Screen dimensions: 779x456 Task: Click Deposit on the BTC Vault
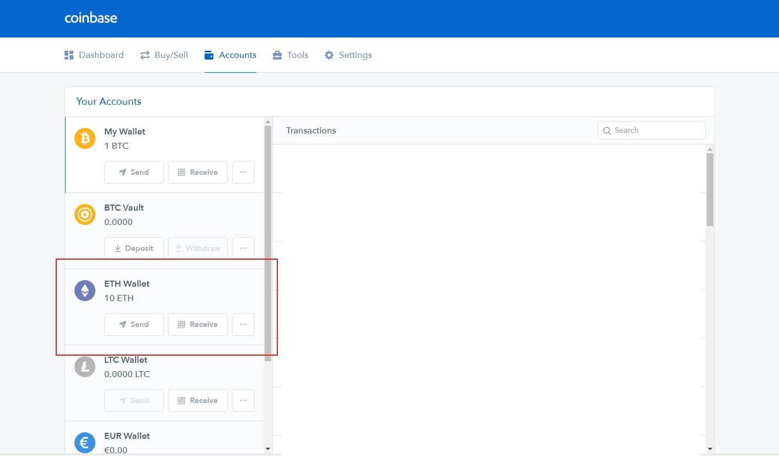click(x=133, y=248)
